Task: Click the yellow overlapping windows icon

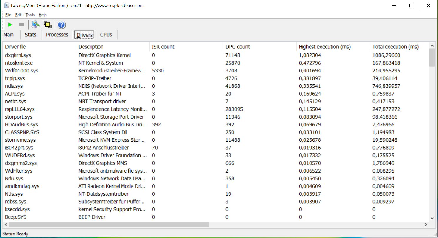Action: [x=47, y=25]
